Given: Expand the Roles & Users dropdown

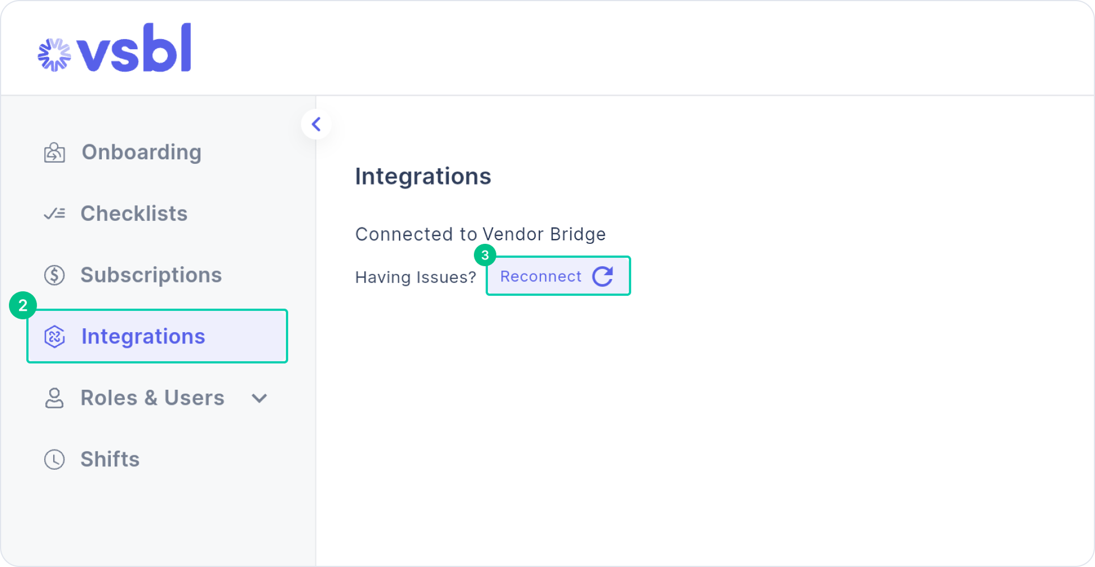Looking at the screenshot, I should pyautogui.click(x=259, y=398).
